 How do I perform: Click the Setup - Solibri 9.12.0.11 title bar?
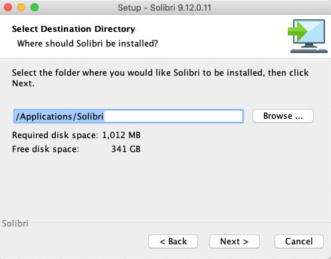click(164, 8)
